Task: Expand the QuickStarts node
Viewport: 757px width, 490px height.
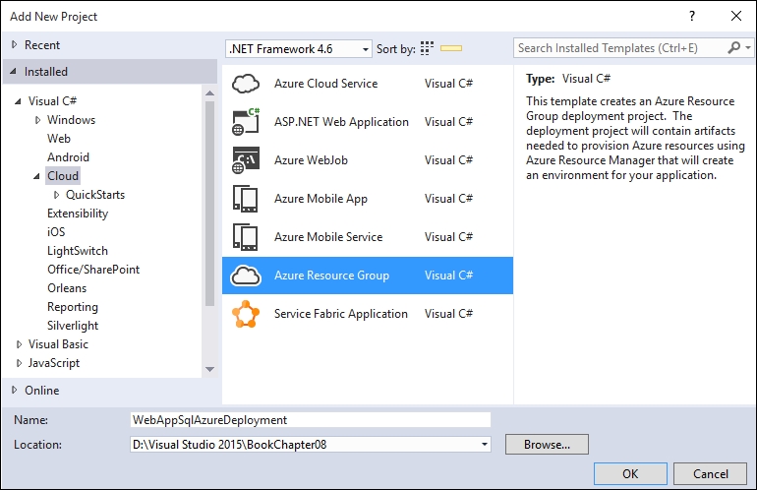Action: (56, 195)
